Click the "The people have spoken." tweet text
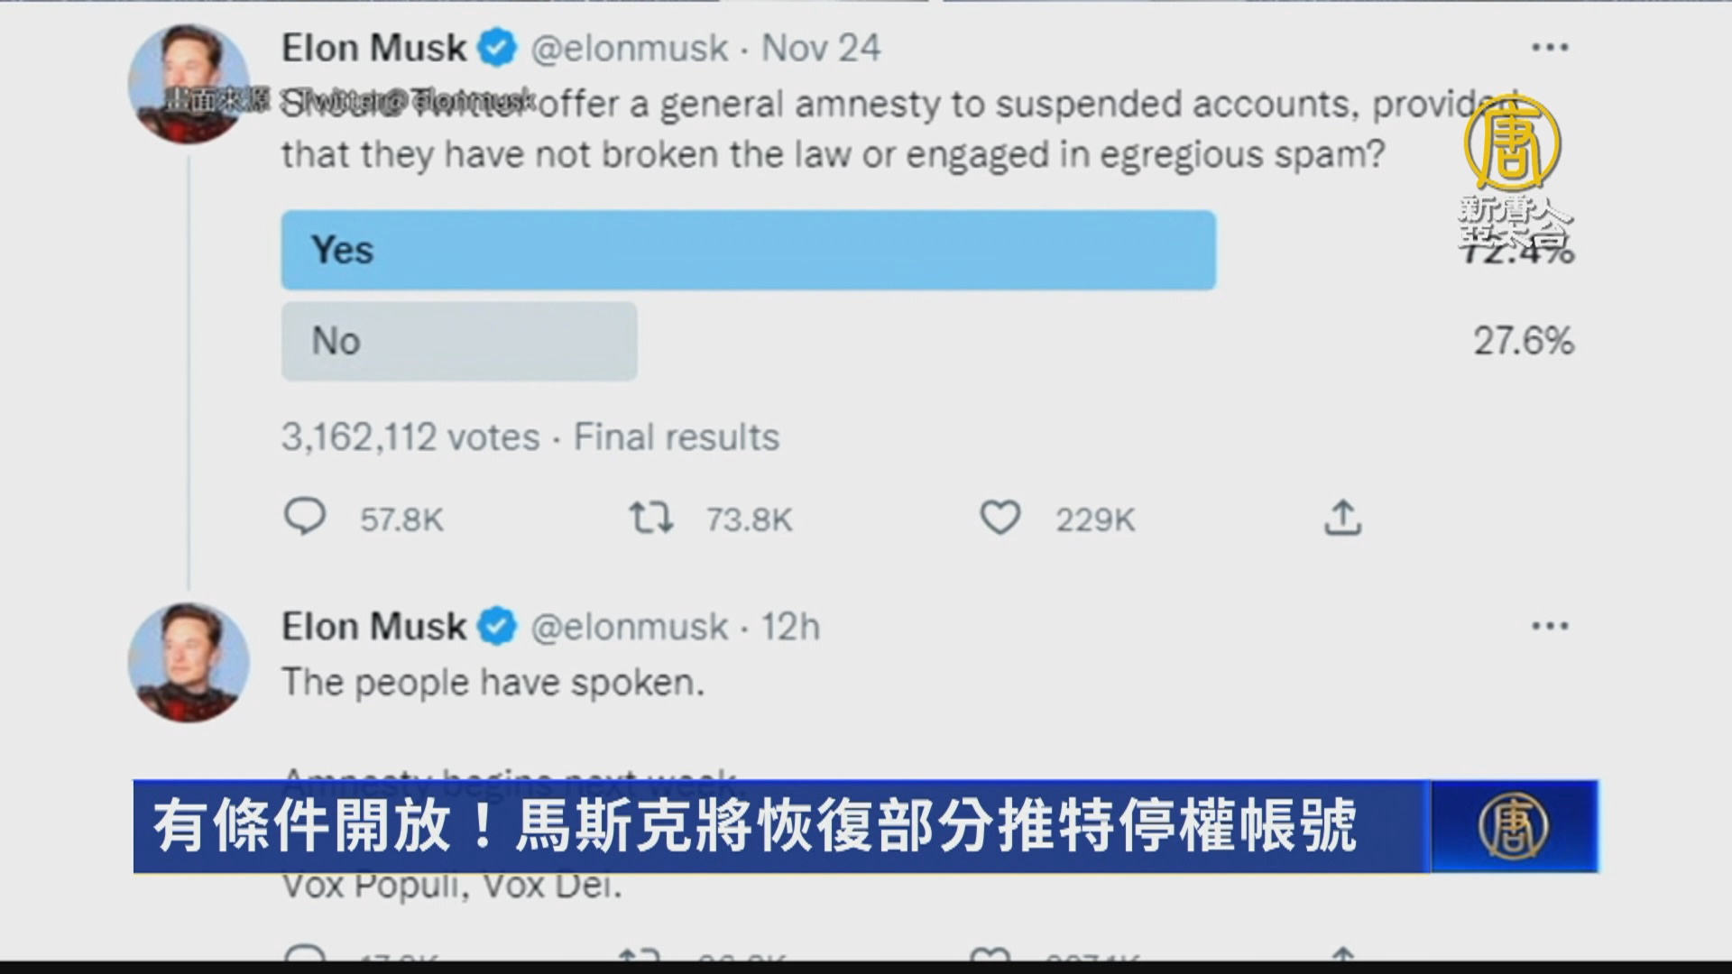 click(493, 683)
